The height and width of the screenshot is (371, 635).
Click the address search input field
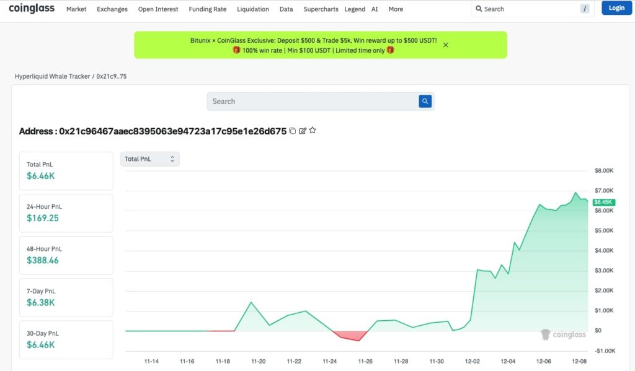click(x=313, y=101)
